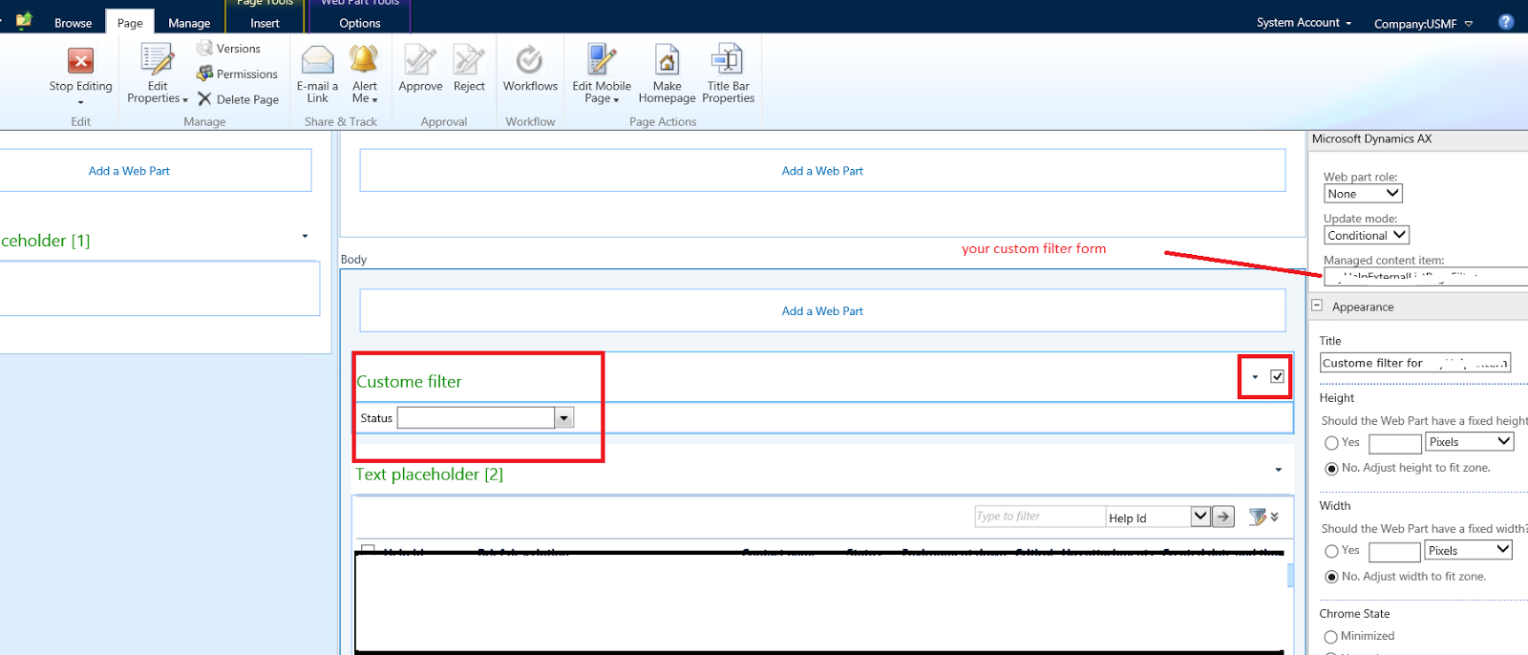This screenshot has width=1528, height=655.
Task: Switch to the Options tab
Action: coord(360,23)
